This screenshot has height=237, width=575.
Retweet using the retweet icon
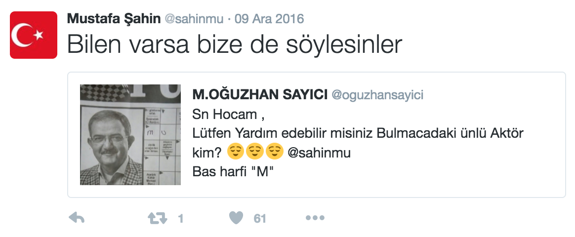[x=157, y=219]
